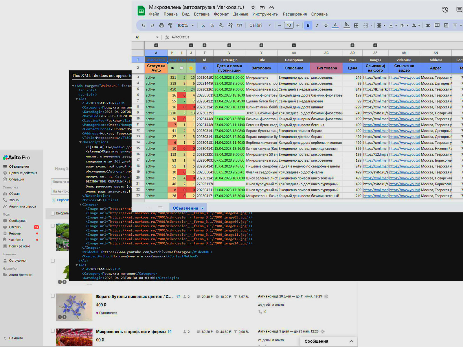Tick the checkbox beside Бораго бутоны listing
Screen dimensions: 463x347
pyautogui.click(x=53, y=296)
